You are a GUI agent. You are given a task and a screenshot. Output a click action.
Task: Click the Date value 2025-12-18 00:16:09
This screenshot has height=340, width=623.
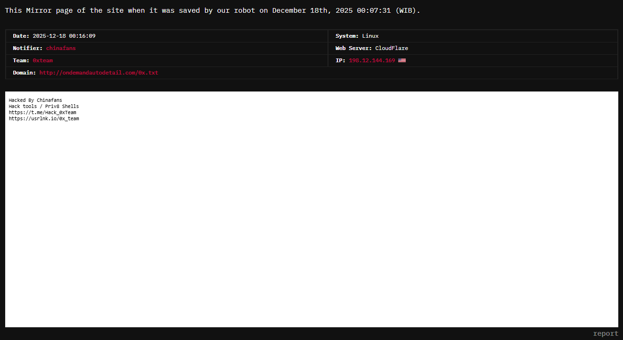64,36
